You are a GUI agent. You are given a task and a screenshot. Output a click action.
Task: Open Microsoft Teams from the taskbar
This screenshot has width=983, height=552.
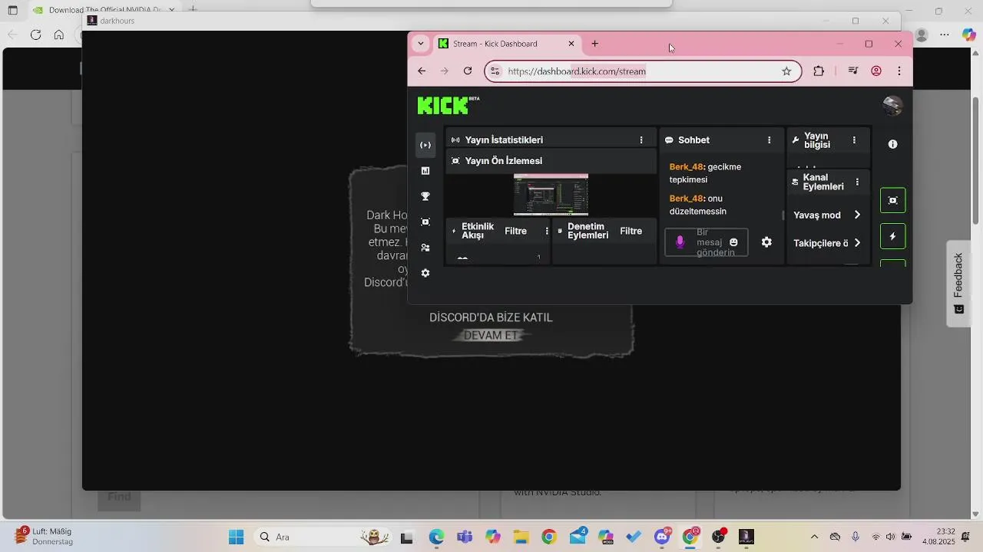coord(465,537)
